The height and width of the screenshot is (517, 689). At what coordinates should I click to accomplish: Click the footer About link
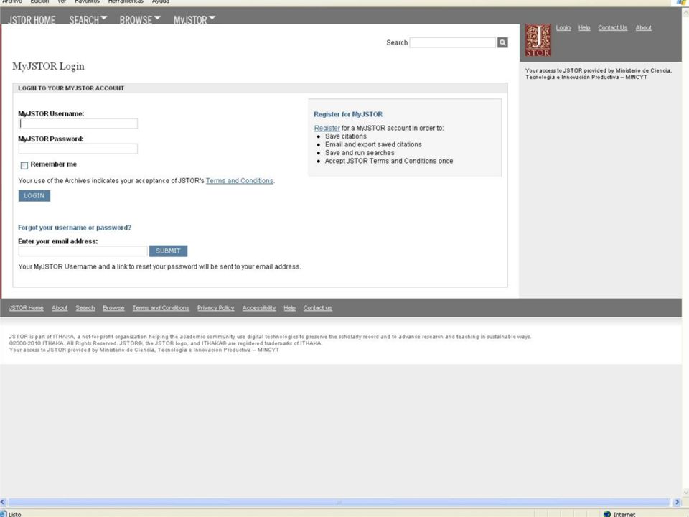[60, 308]
